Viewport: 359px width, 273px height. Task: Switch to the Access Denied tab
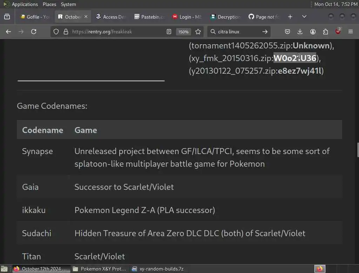pyautogui.click(x=111, y=17)
